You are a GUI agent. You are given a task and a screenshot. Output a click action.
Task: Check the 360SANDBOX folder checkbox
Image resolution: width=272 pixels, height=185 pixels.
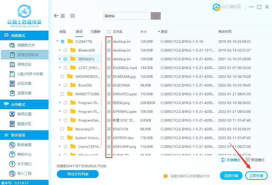coord(62,76)
